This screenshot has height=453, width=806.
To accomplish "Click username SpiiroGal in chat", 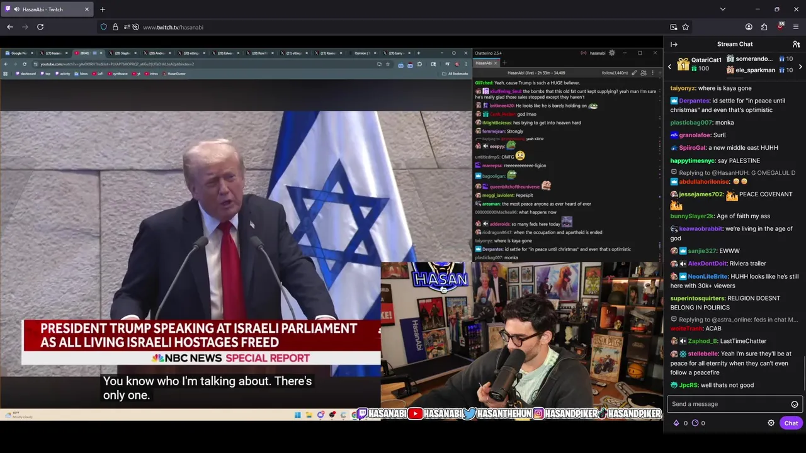I will click(691, 148).
